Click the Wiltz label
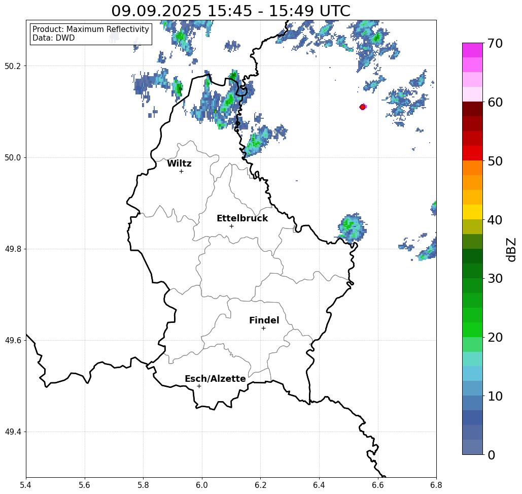522x494 pixels. click(x=179, y=163)
